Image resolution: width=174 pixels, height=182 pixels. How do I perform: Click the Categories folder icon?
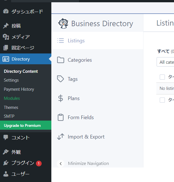(x=60, y=60)
